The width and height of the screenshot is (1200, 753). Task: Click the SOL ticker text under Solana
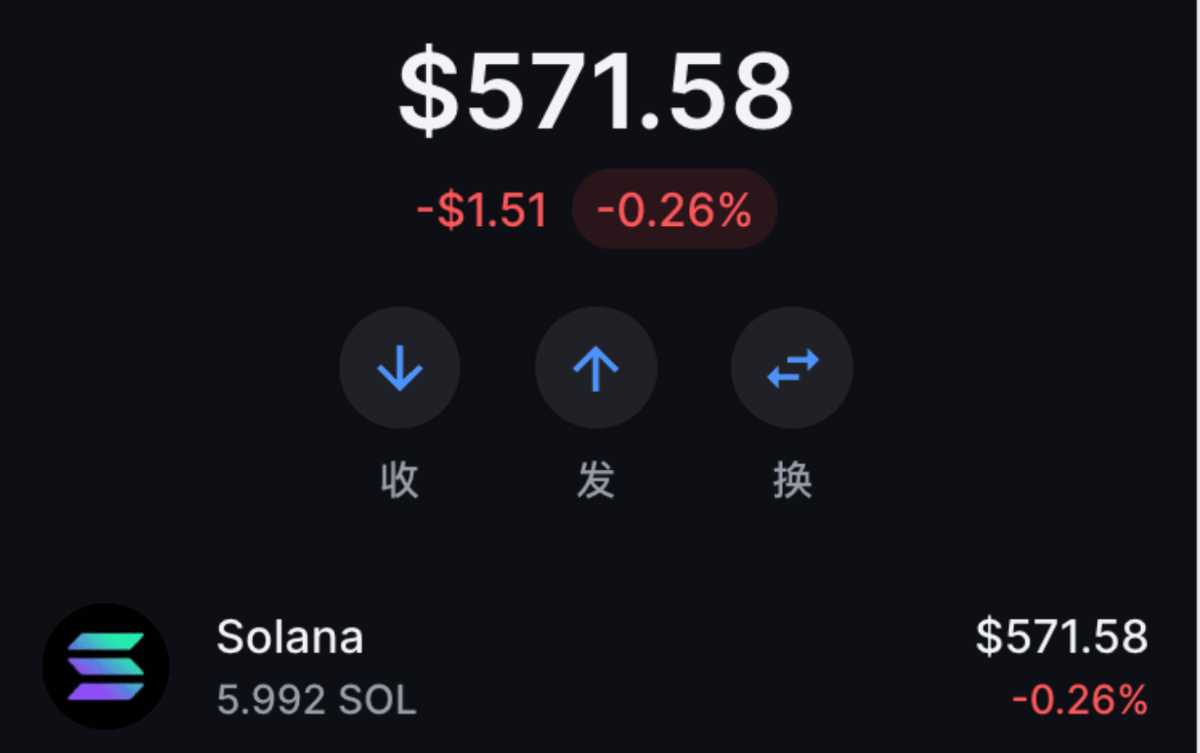pos(378,701)
